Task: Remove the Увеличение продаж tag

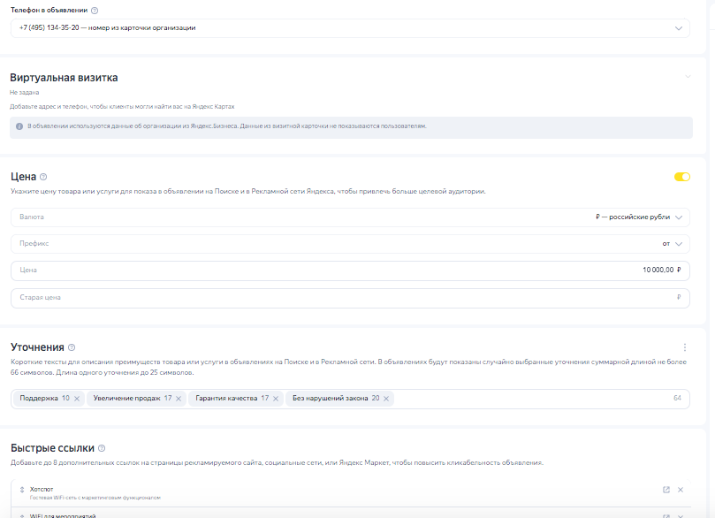Action: tap(179, 399)
